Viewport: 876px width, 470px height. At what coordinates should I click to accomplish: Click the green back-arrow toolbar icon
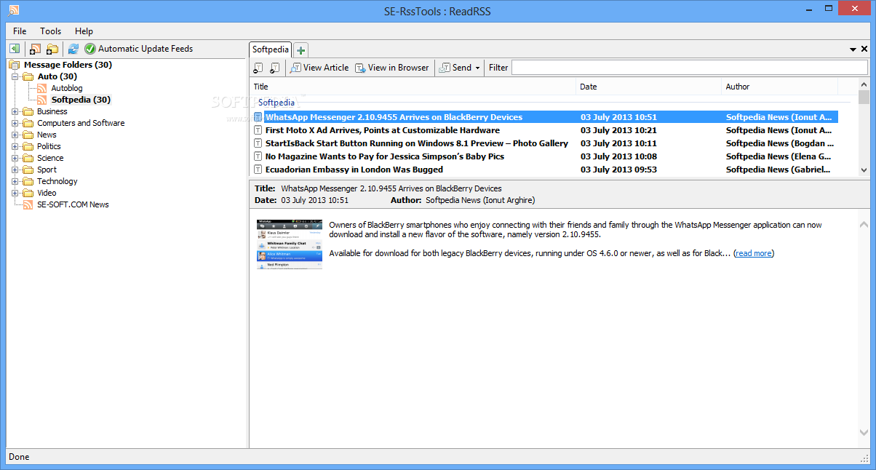click(15, 49)
